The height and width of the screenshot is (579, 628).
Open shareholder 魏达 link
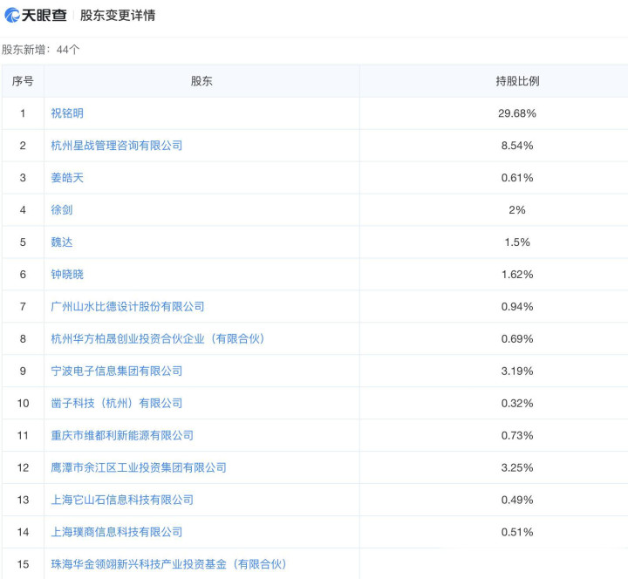tap(62, 242)
